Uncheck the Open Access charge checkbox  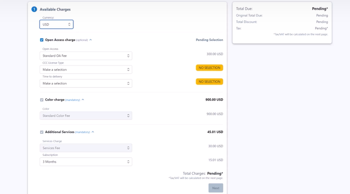[x=42, y=40]
